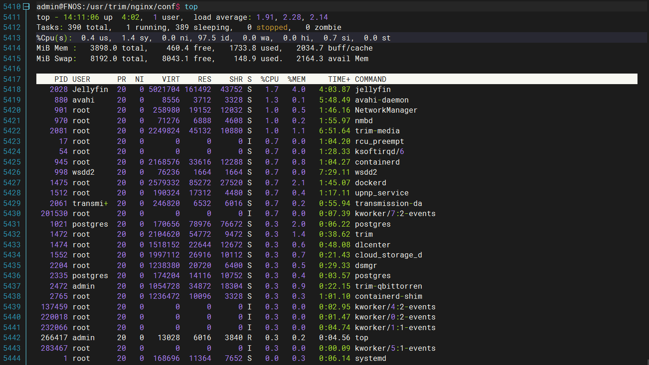Click the 'top' command after the prompt
Viewport: 649px width, 365px height.
click(x=191, y=7)
